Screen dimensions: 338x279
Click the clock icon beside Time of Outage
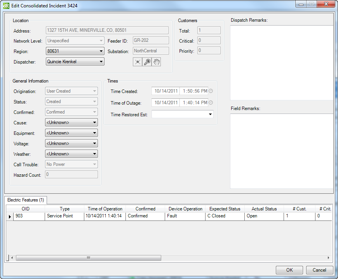(211, 103)
